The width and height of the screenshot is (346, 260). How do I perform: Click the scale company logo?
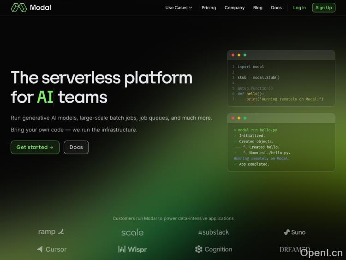(x=132, y=232)
